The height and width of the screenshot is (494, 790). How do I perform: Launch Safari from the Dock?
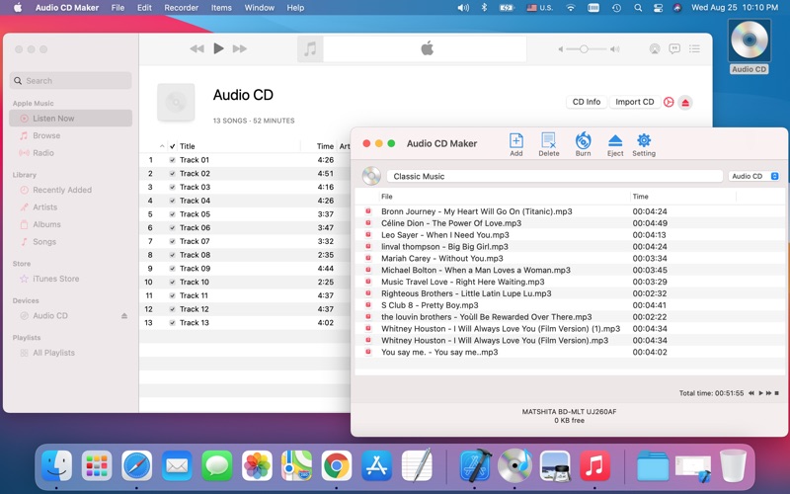[x=136, y=465]
